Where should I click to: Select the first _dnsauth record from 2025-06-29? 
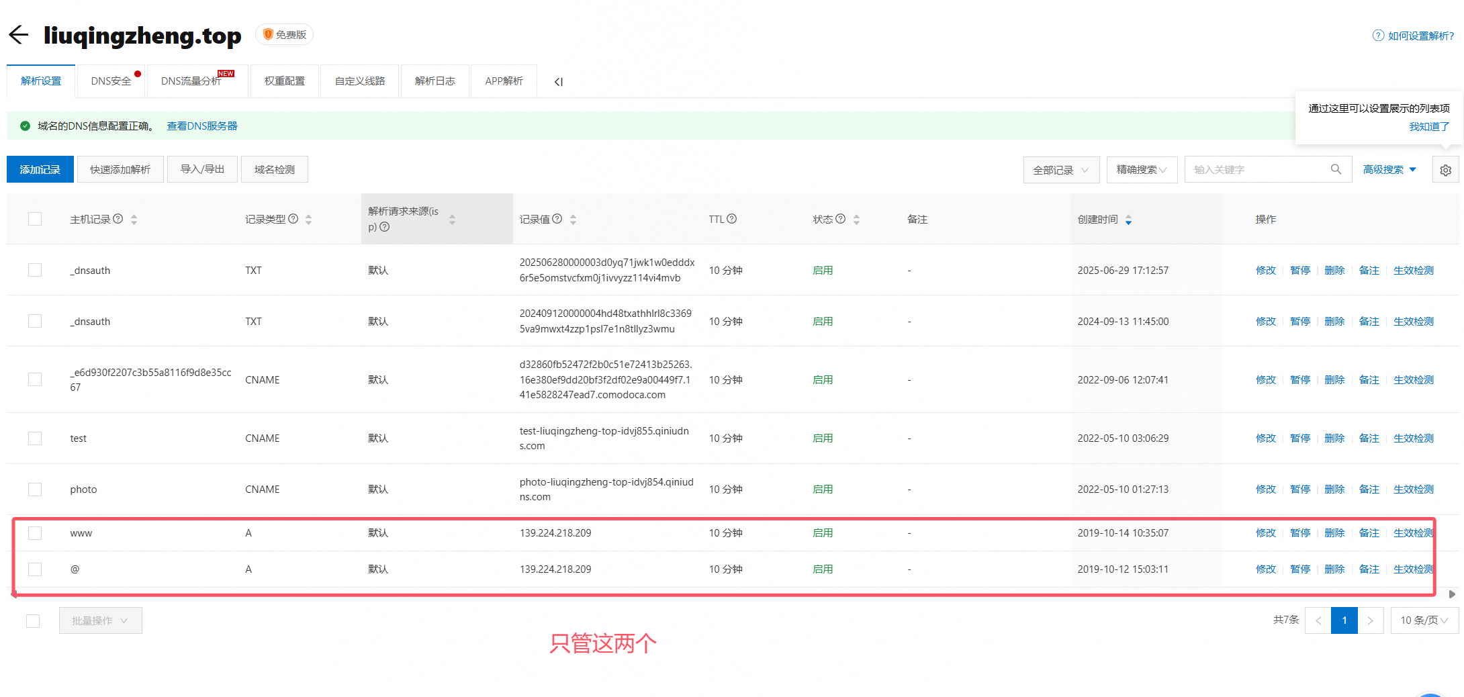[x=35, y=270]
